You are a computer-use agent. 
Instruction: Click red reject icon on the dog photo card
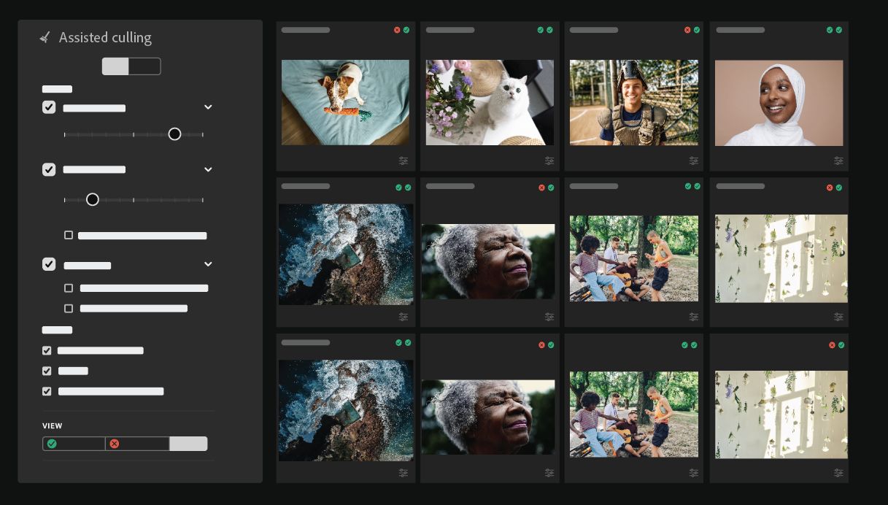click(x=397, y=30)
